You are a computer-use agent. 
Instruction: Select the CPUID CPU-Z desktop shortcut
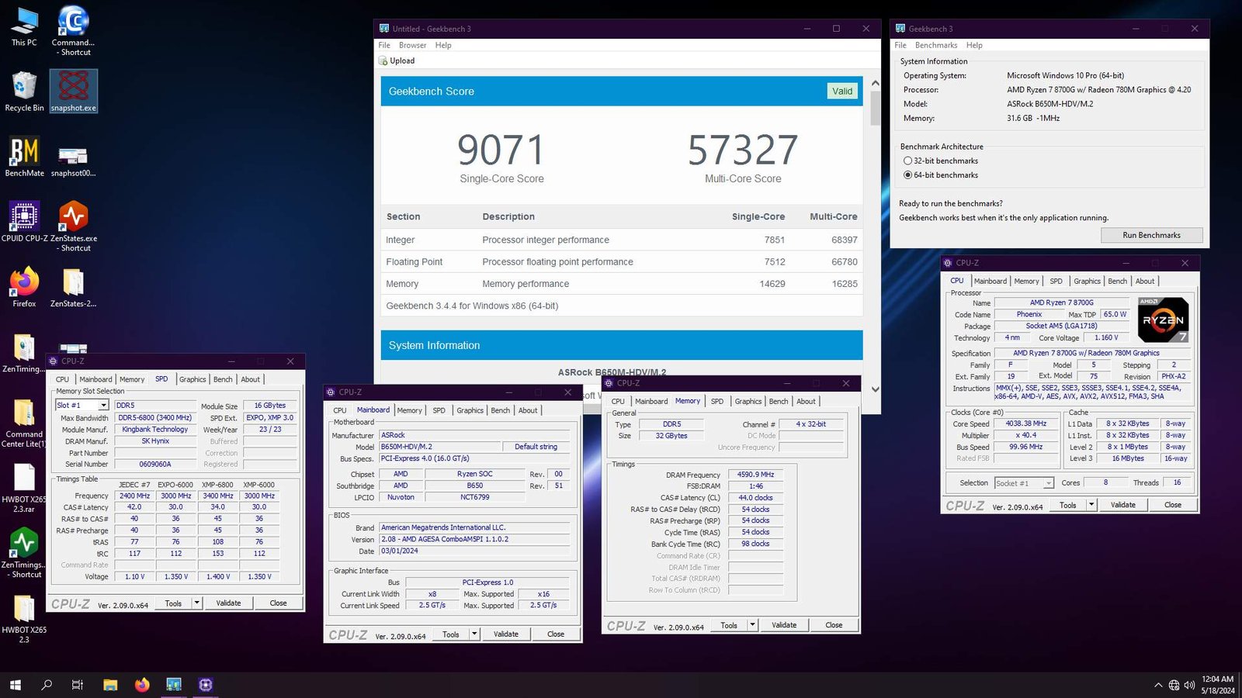[x=24, y=217]
